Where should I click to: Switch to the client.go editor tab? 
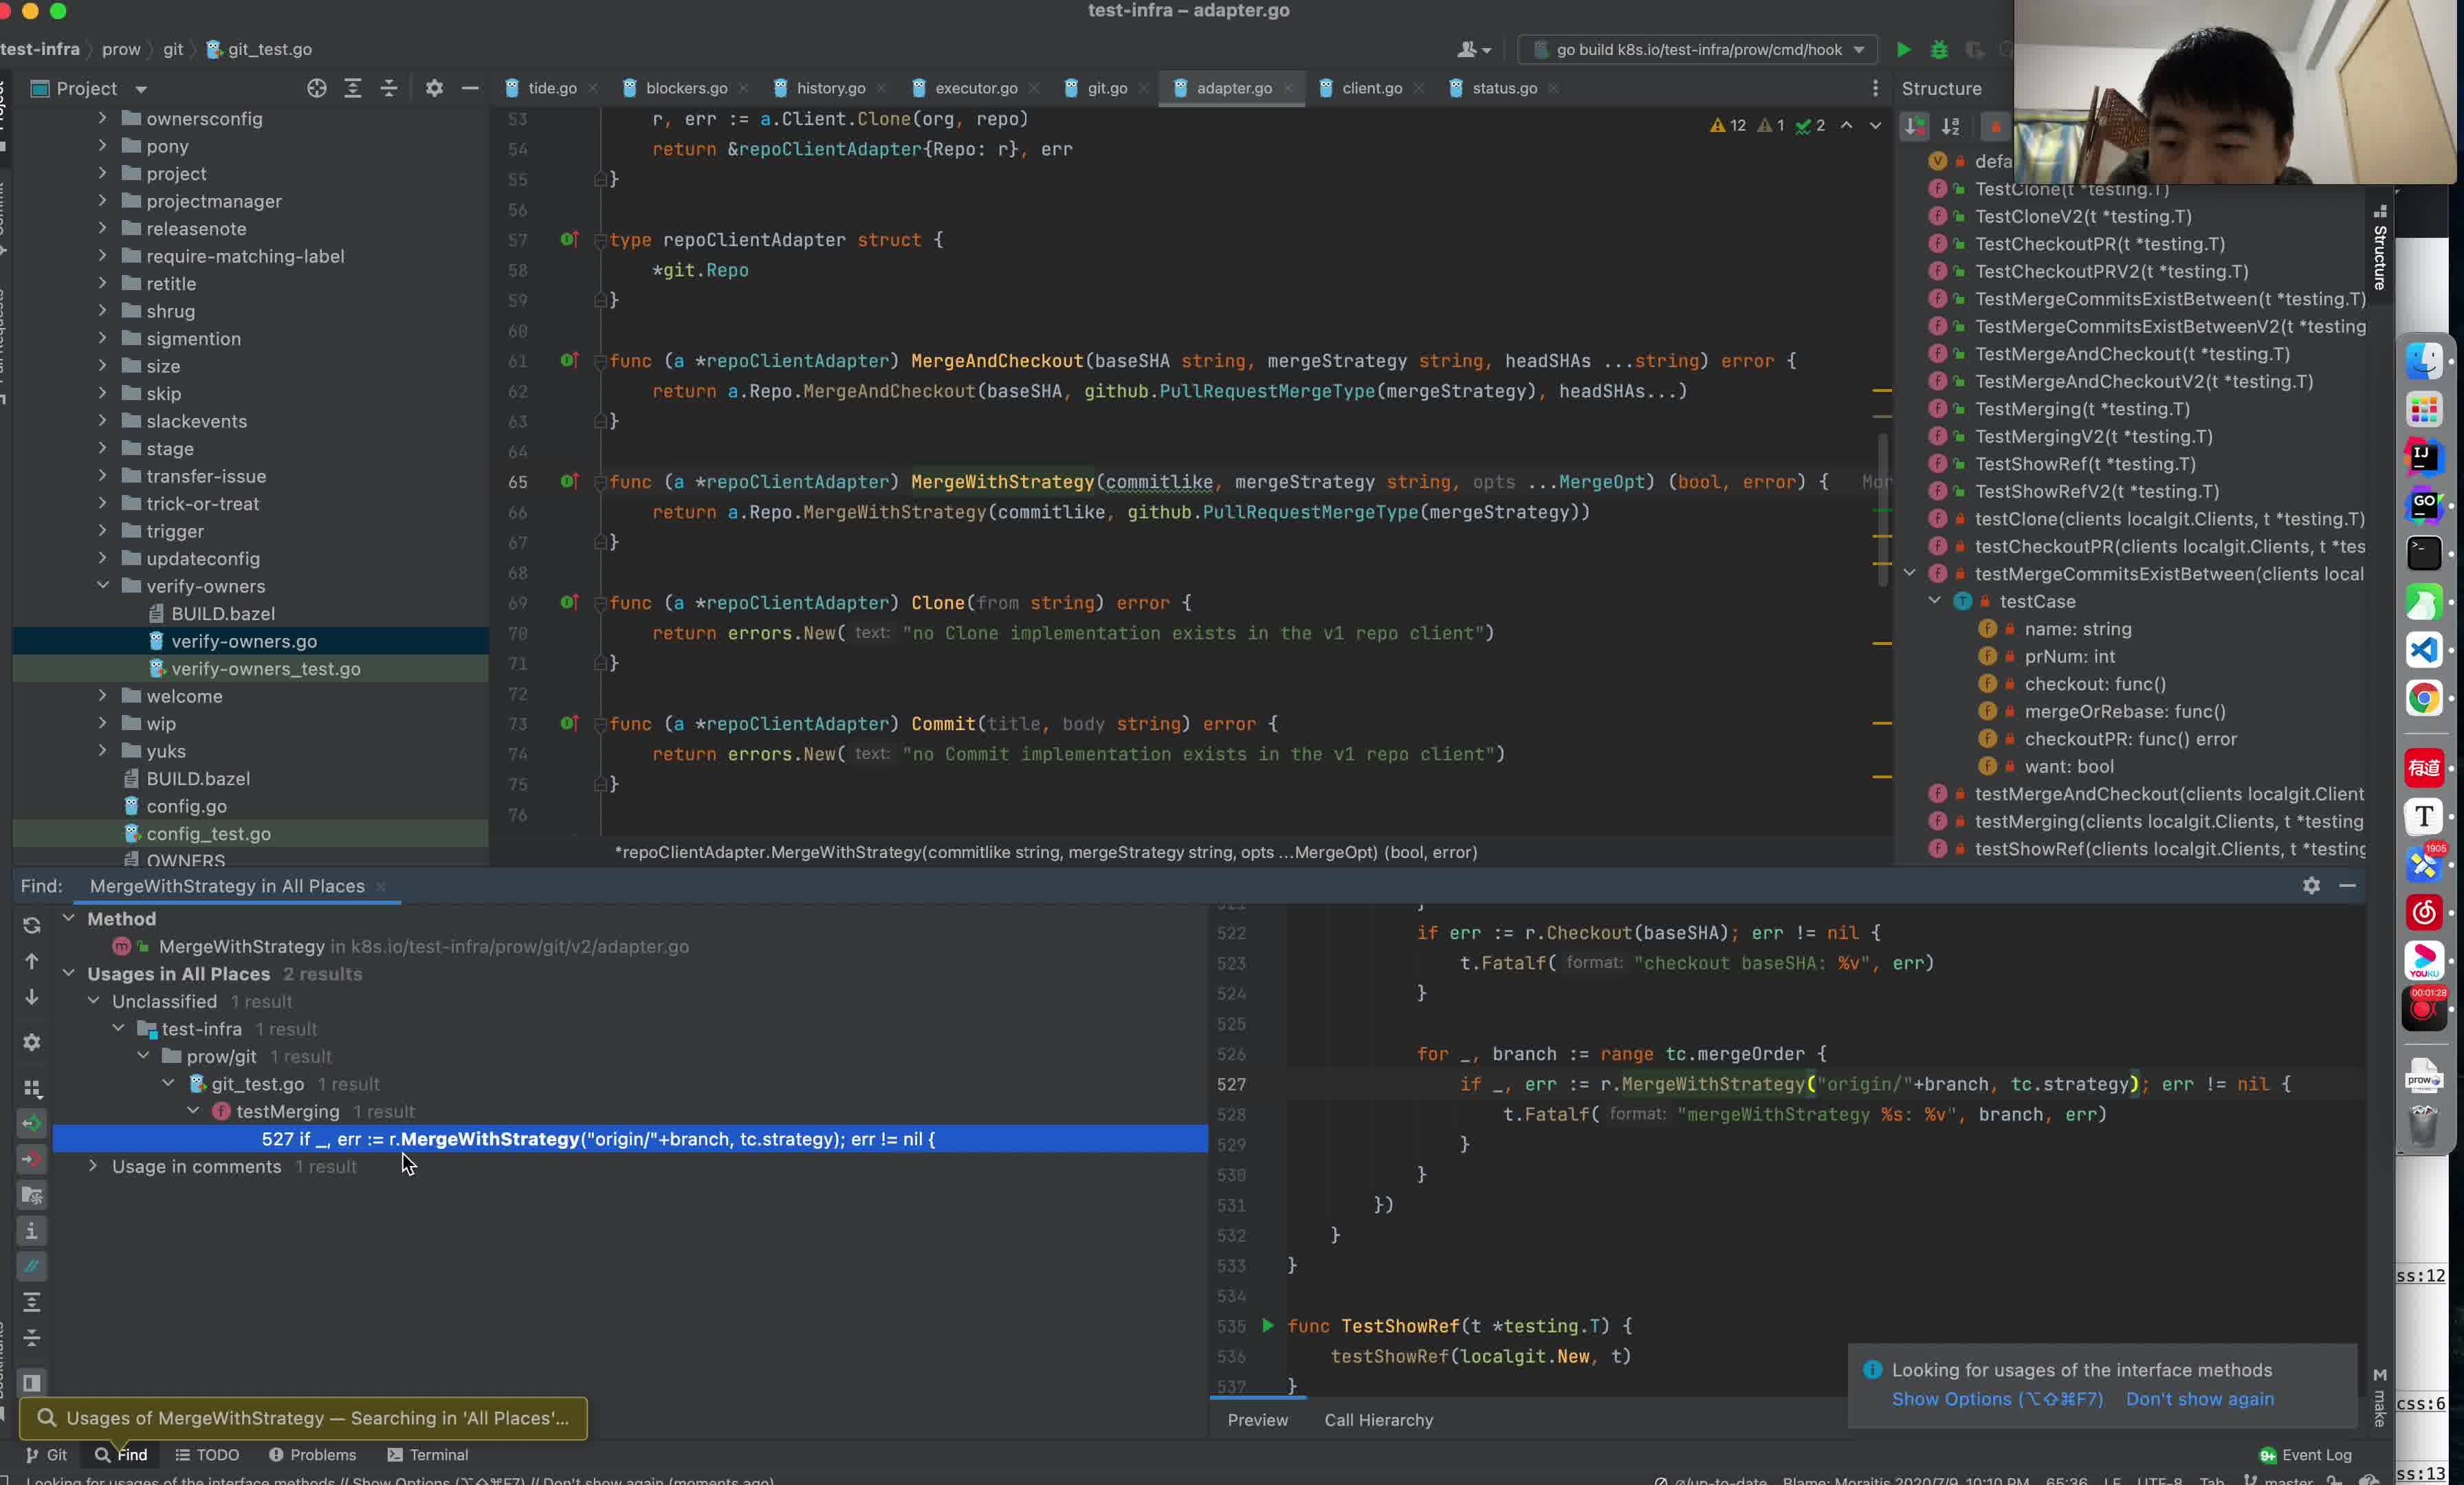pos(1371,88)
